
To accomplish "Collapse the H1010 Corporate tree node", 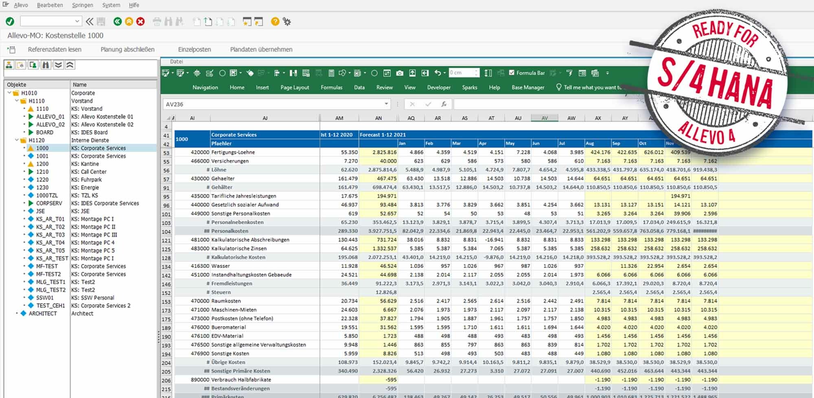I will (x=10, y=93).
